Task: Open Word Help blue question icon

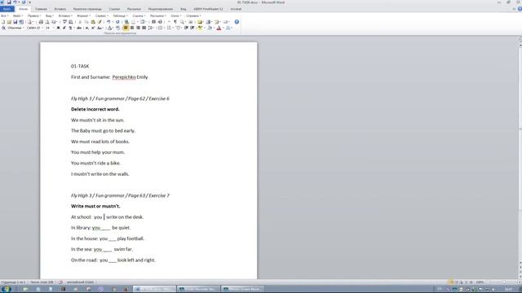Action: point(237,22)
